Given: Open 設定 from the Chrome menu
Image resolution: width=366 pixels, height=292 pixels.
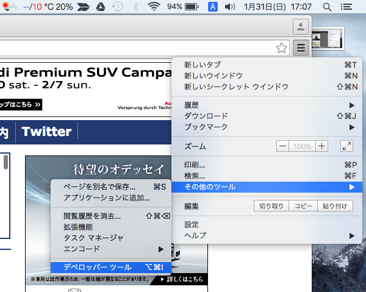Looking at the screenshot, I should (x=267, y=224).
